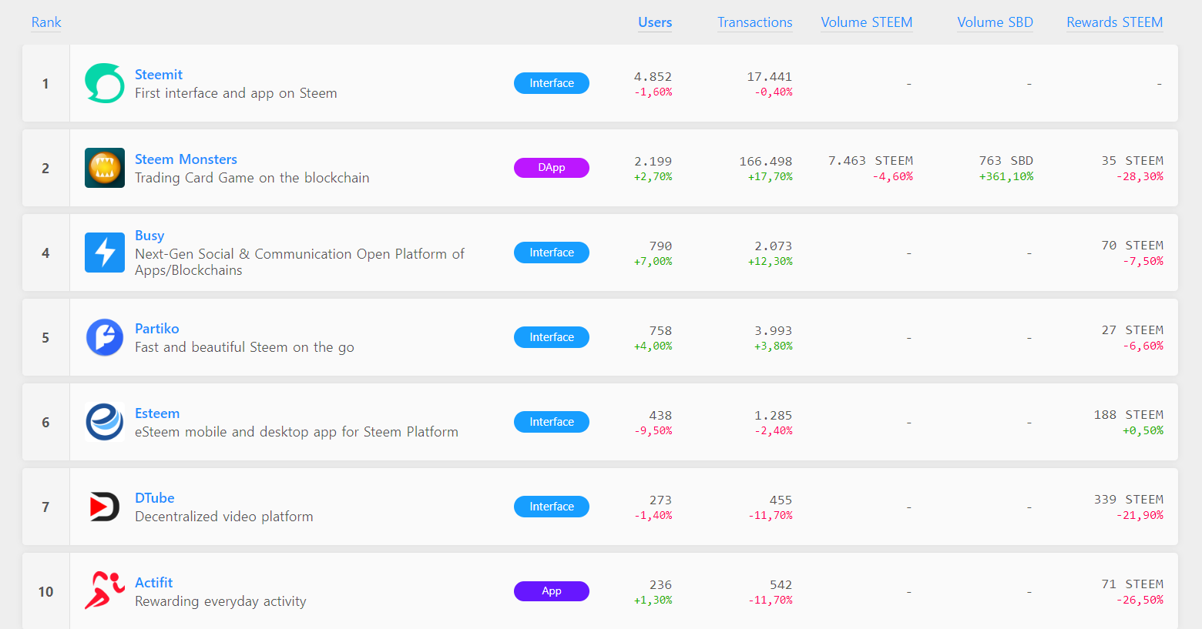Viewport: 1202px width, 629px height.
Task: Select Steemit transactions value 17.441
Action: 770,77
